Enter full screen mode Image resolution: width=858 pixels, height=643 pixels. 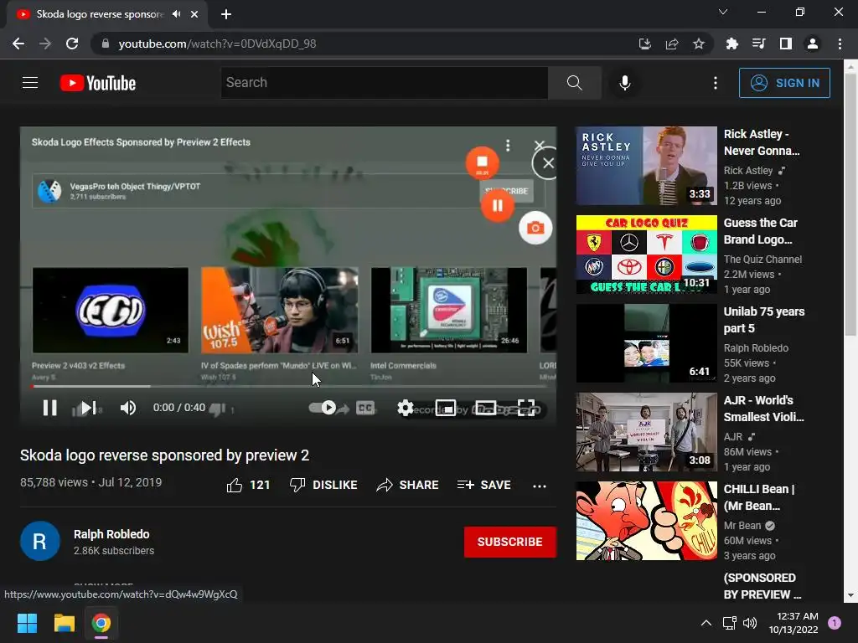pyautogui.click(x=526, y=408)
